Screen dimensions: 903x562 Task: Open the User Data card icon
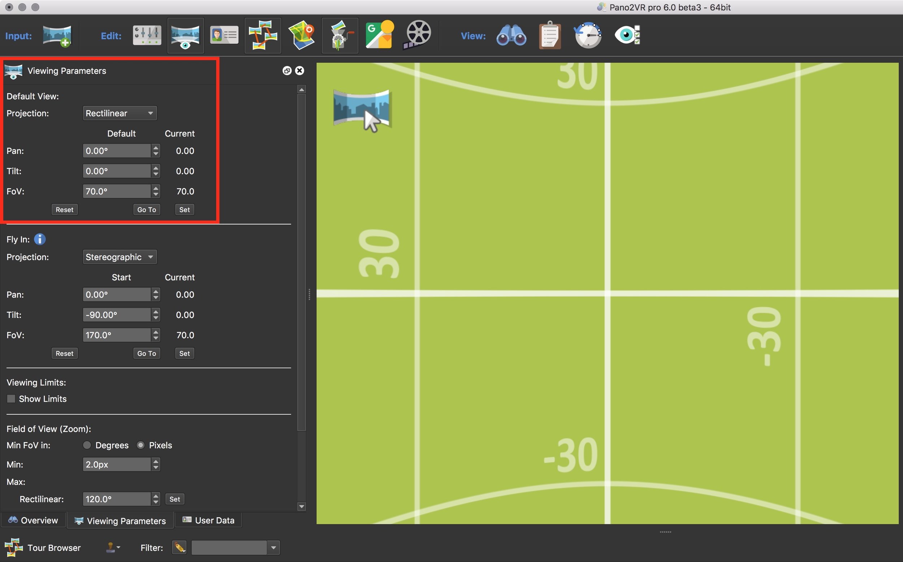[x=224, y=36]
